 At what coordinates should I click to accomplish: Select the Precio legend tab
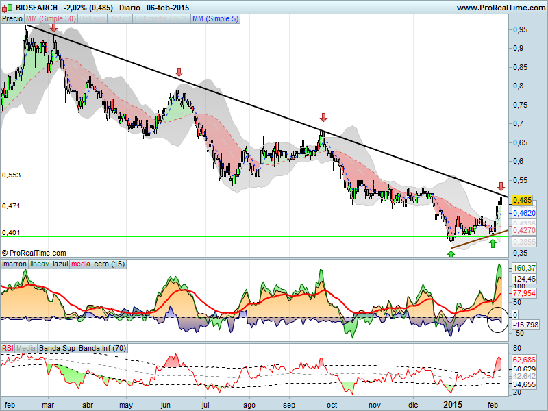tap(12, 19)
